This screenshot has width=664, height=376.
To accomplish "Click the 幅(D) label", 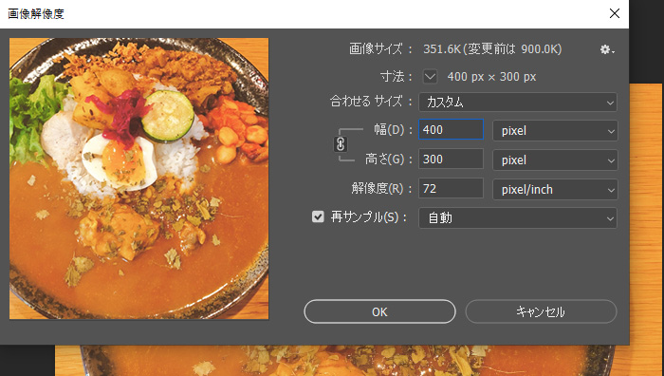I will 392,130.
